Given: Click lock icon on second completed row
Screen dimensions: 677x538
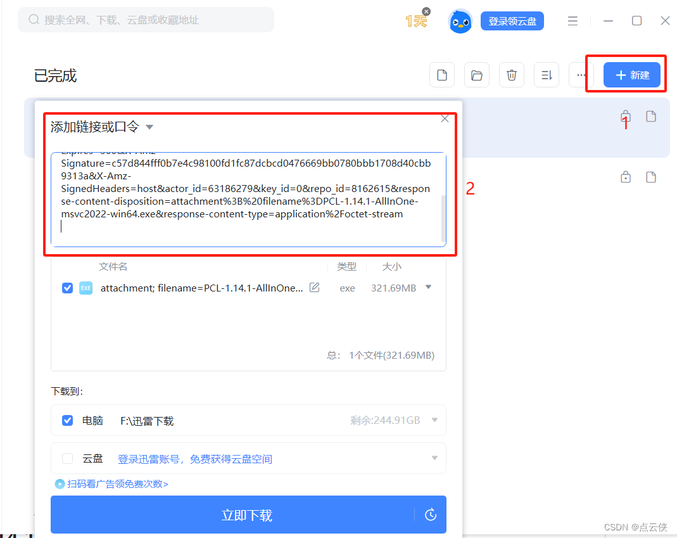Looking at the screenshot, I should click(x=626, y=177).
